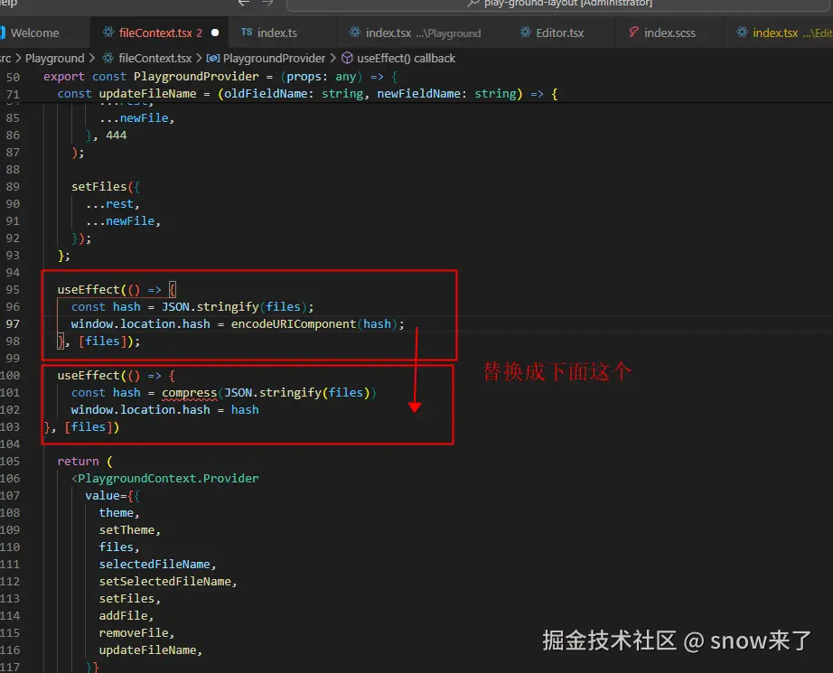Click Playground in the breadcrumb path
833x673 pixels.
tap(55, 59)
